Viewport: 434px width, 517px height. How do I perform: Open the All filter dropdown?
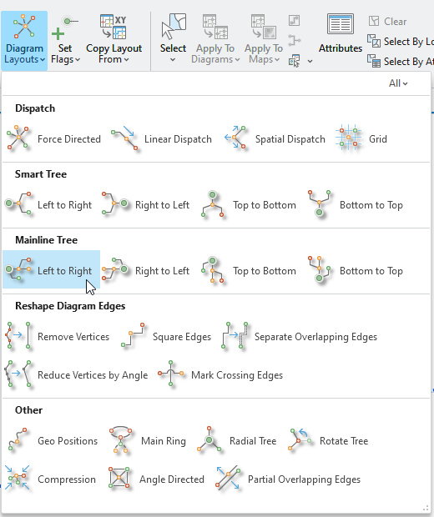click(x=398, y=83)
